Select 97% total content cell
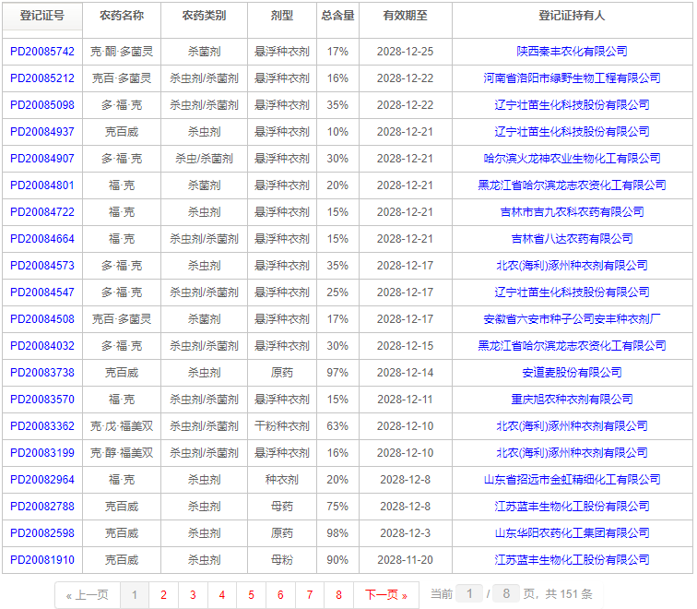This screenshot has width=697, height=609. (x=337, y=373)
